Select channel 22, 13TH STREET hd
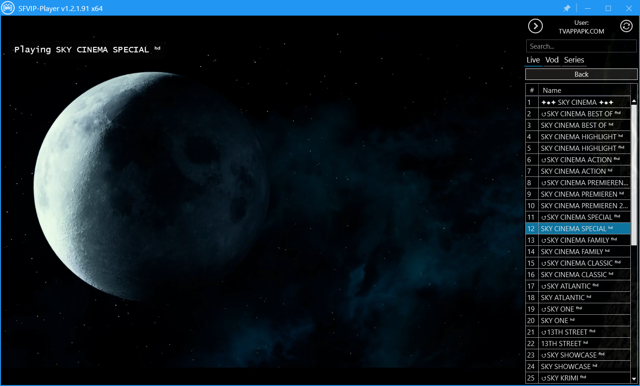 (578, 344)
